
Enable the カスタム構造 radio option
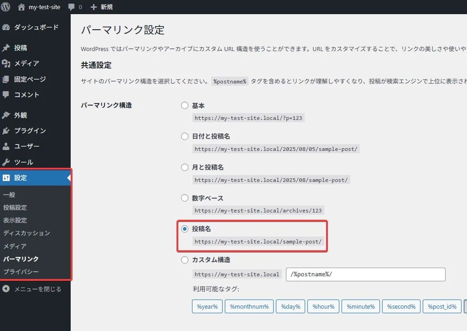[185, 260]
